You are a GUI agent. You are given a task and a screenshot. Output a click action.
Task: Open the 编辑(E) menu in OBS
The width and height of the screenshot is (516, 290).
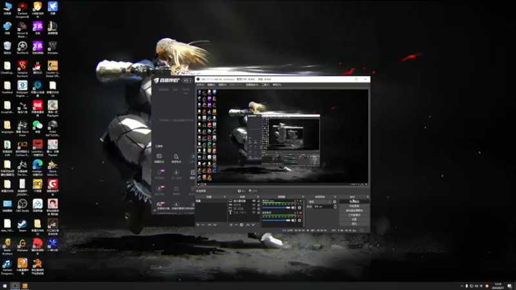coord(212,85)
